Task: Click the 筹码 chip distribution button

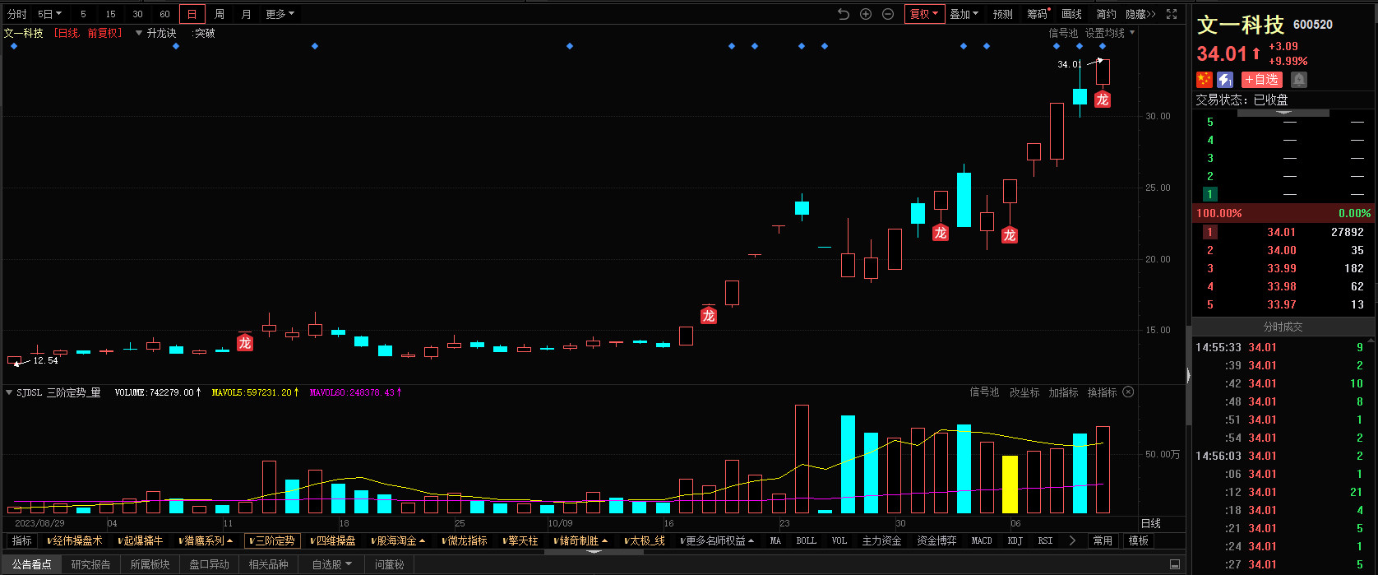Action: 1038,14
